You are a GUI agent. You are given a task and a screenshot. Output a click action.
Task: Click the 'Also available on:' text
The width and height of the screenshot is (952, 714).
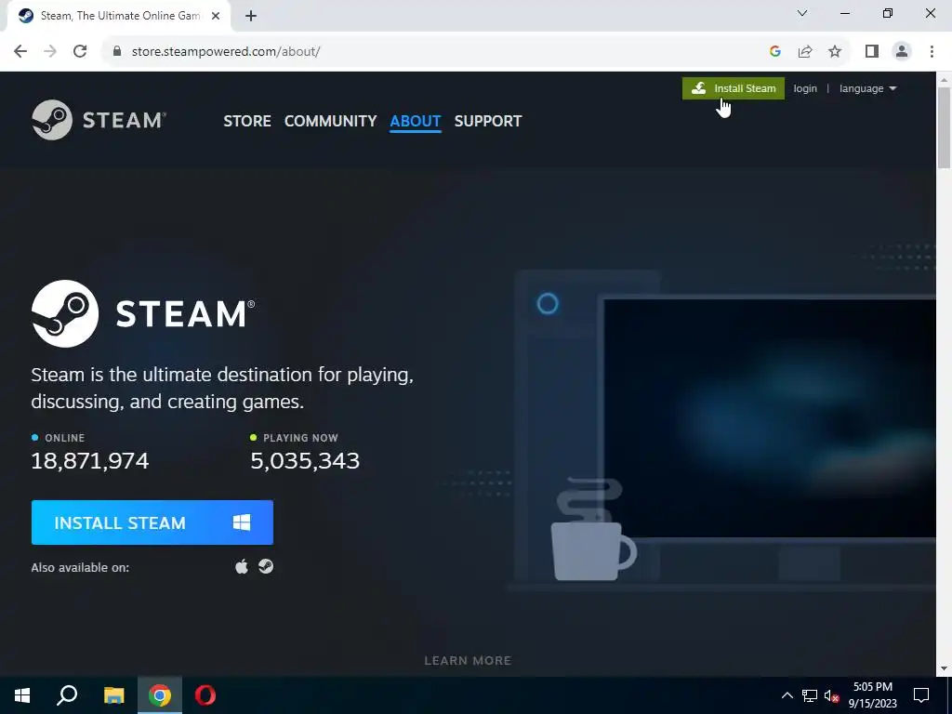[x=80, y=568]
